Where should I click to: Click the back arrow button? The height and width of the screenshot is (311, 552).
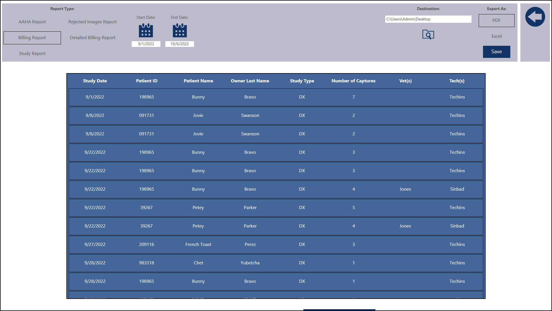(x=535, y=17)
